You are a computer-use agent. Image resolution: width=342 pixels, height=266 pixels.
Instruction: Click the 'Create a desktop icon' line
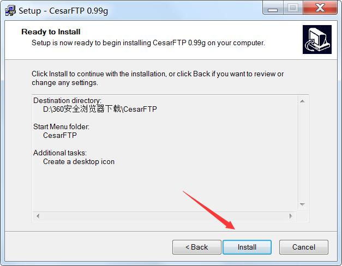79,161
